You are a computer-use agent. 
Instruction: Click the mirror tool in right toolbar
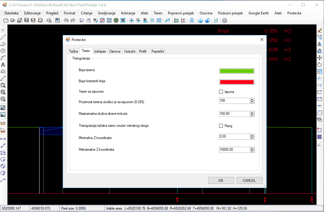(x=320, y=44)
